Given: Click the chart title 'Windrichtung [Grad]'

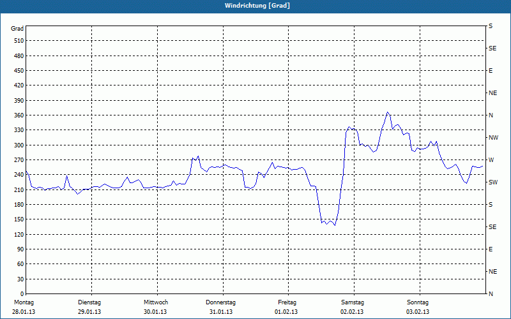Looking at the screenshot, I should (x=257, y=6).
